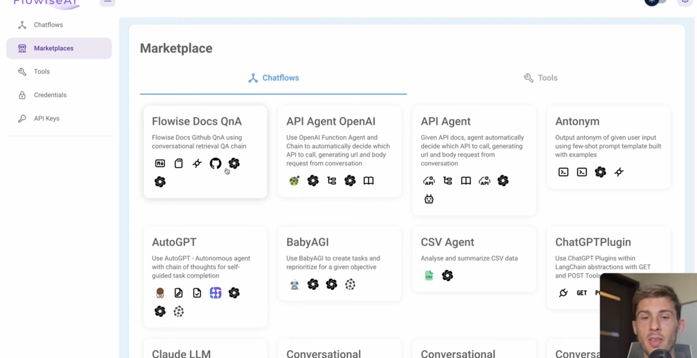Click the GitHub icon in Flowise Docs QnA
This screenshot has height=358, width=697.
click(x=215, y=163)
